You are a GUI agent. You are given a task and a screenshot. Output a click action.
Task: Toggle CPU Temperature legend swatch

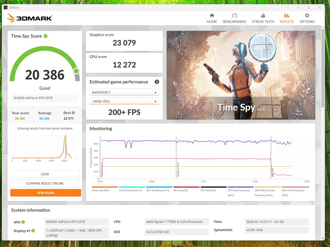(x=132, y=187)
